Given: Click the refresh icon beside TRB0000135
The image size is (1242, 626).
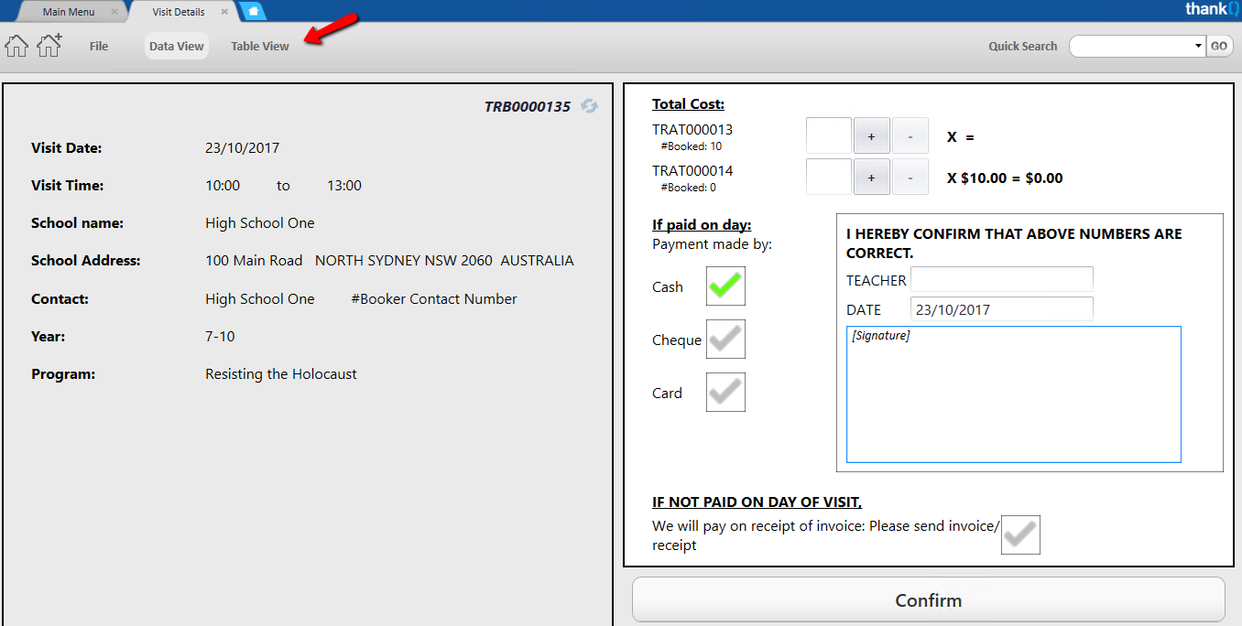Looking at the screenshot, I should 590,106.
